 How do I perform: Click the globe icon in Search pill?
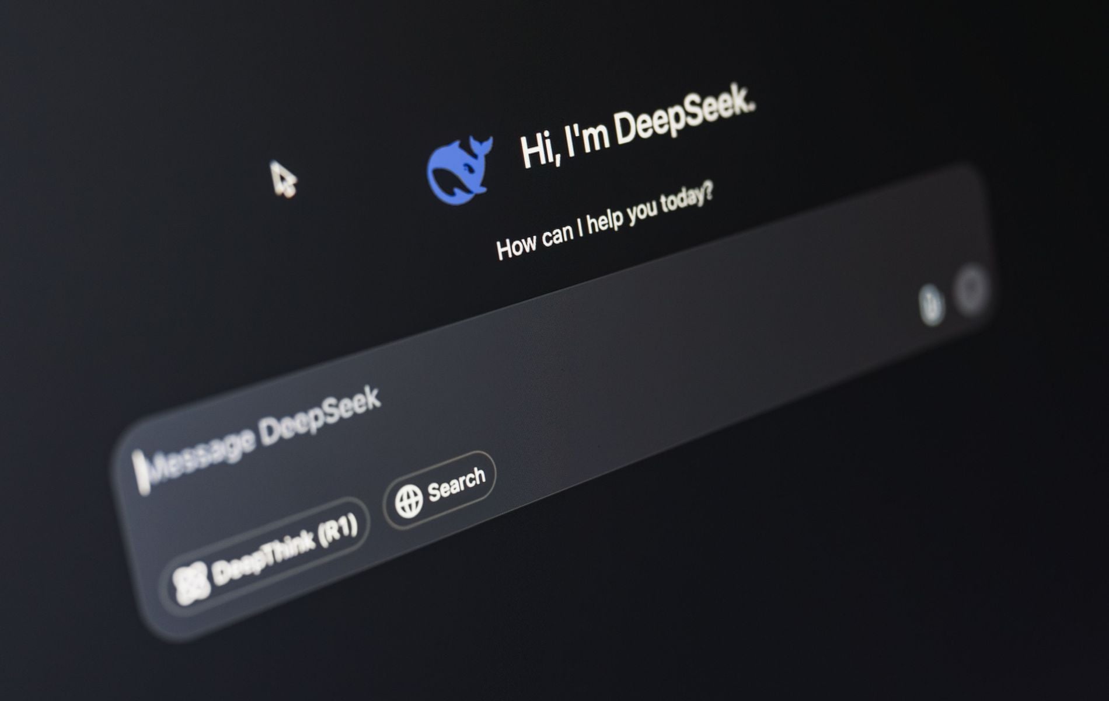click(x=409, y=501)
